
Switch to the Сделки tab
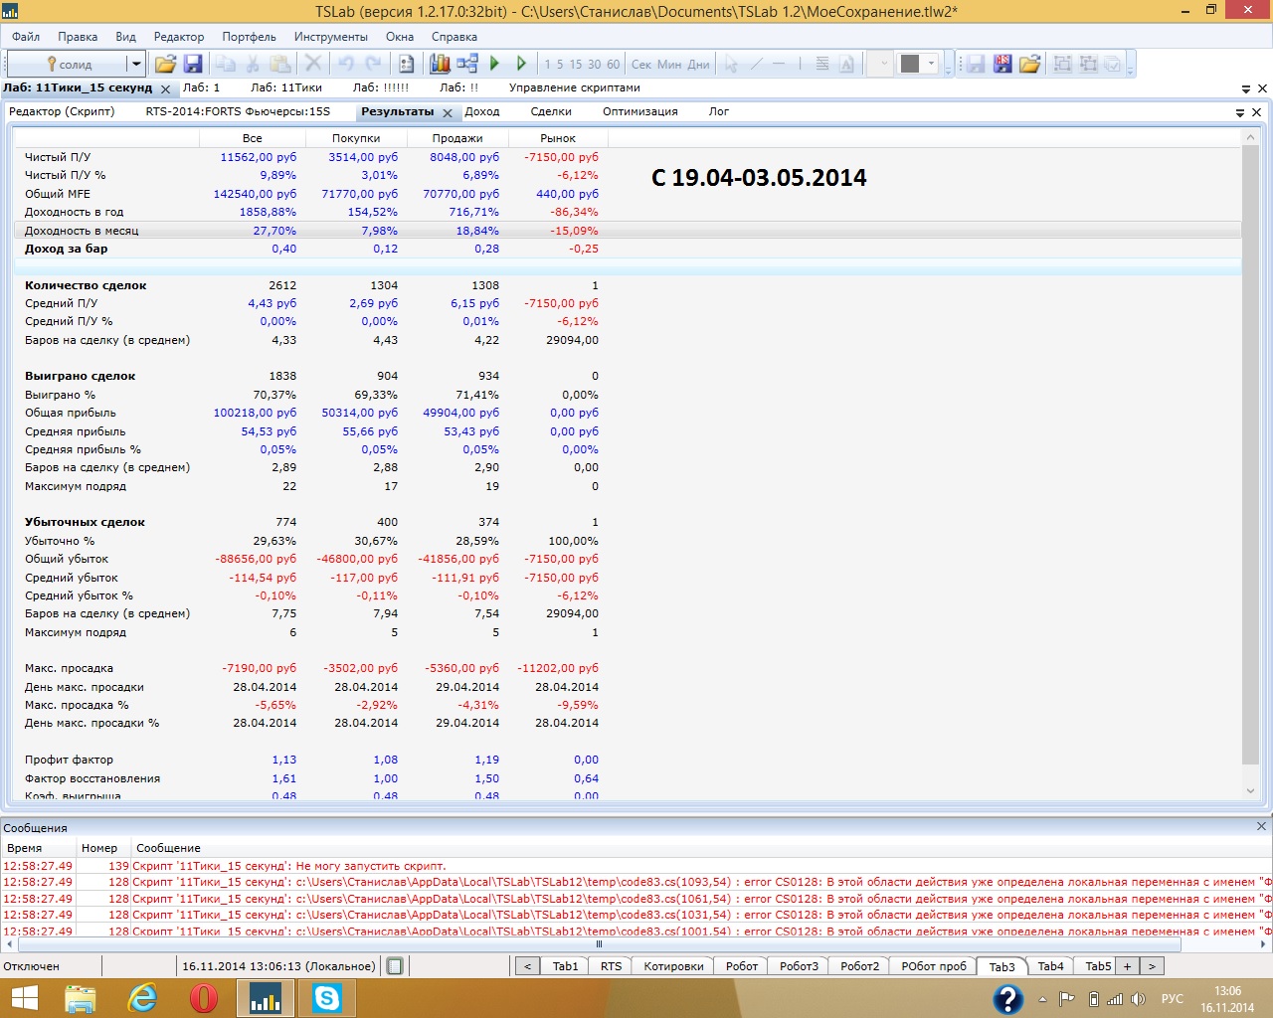[551, 112]
